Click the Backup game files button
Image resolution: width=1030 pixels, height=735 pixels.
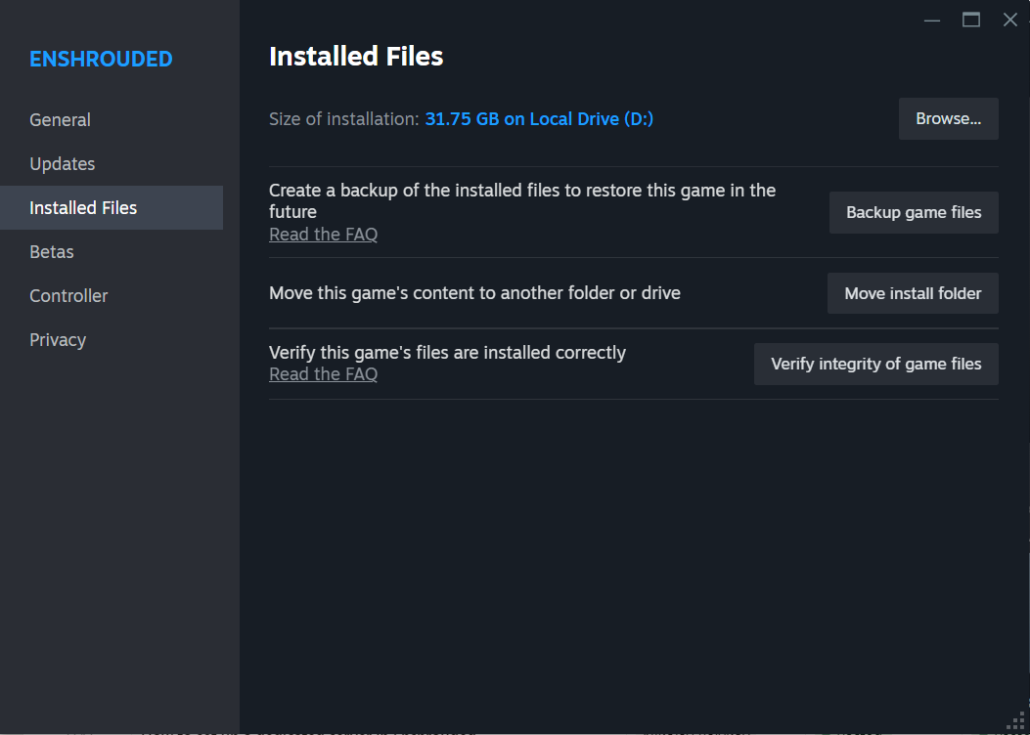click(913, 212)
